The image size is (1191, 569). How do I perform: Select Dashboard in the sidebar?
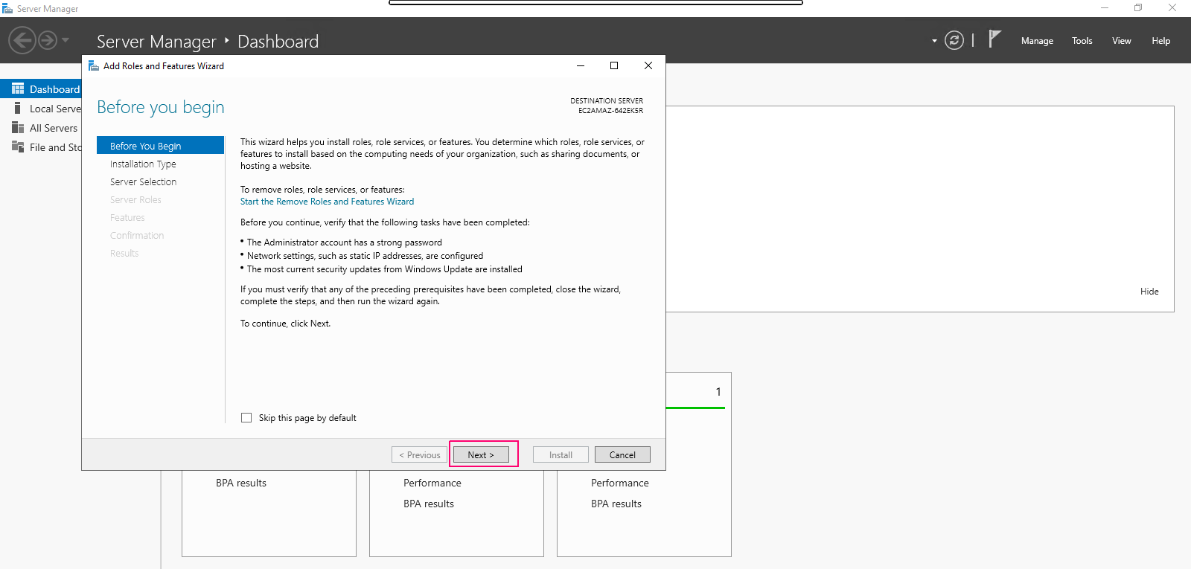[x=41, y=89]
